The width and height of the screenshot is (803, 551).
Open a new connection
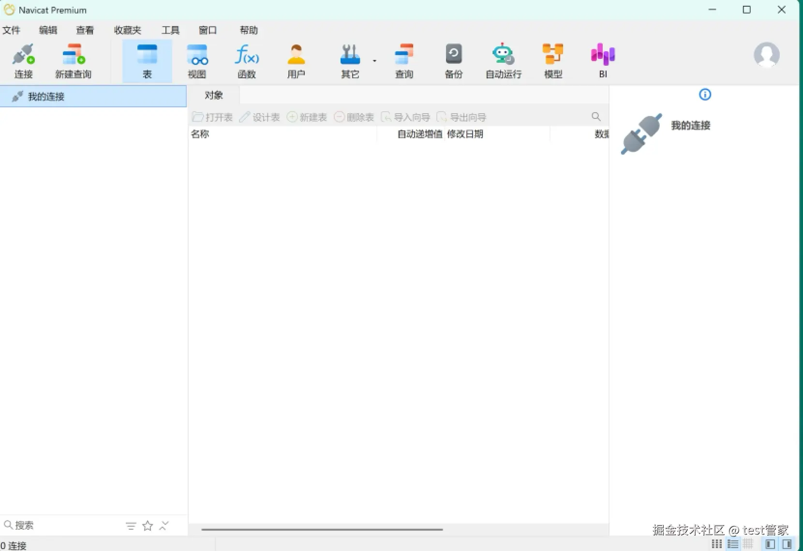click(24, 60)
